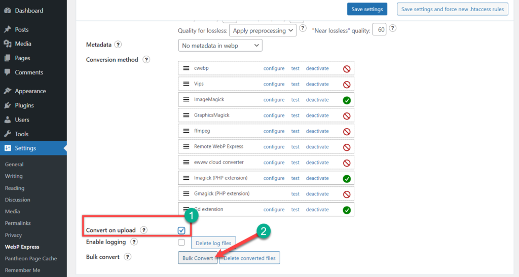Click the Users person icon
519x277 pixels.
7,120
